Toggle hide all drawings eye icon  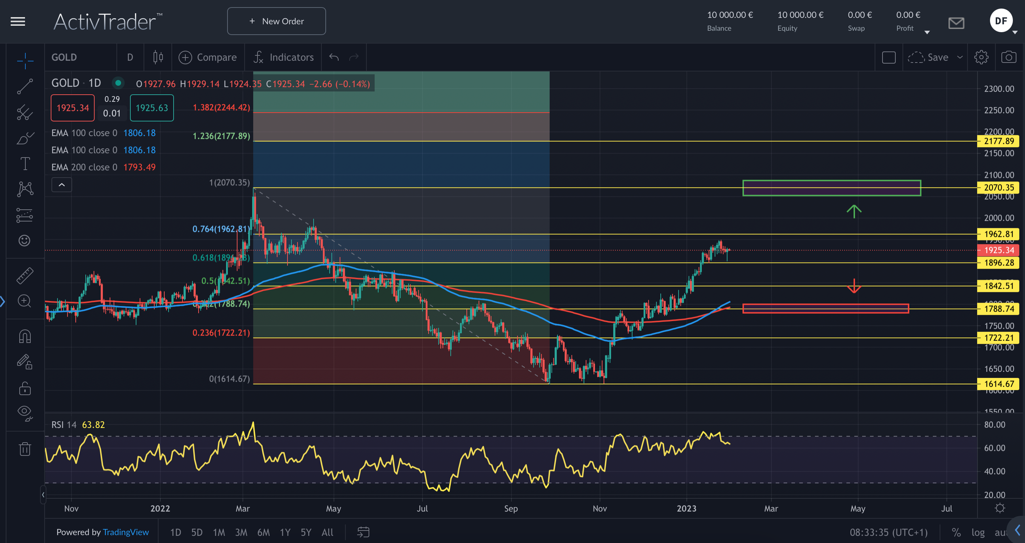tap(25, 412)
